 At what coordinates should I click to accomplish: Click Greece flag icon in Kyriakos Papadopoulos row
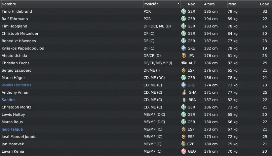click(183, 48)
